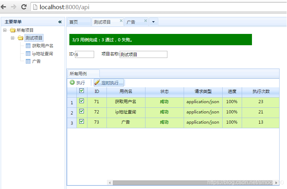Sort by the 执行次数 column header

pos(261,91)
